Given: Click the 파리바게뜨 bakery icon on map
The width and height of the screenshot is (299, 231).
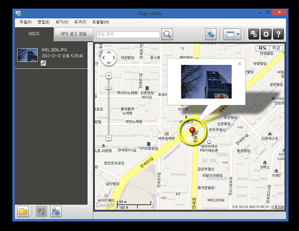Looking at the screenshot, I should (209, 142).
